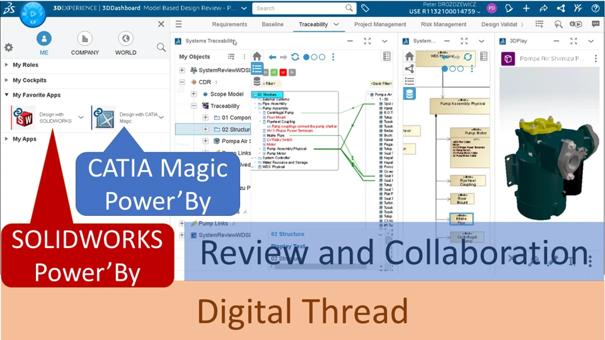Image resolution: width=605 pixels, height=340 pixels.
Task: Select the first filled circle in Systems Traceability toolbar
Action: pyautogui.click(x=306, y=57)
